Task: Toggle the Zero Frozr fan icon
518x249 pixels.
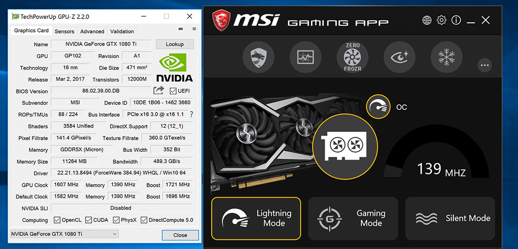Action: coord(352,57)
